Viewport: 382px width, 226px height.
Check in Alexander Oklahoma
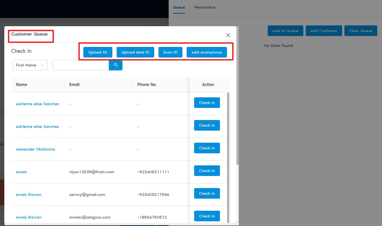pos(207,148)
